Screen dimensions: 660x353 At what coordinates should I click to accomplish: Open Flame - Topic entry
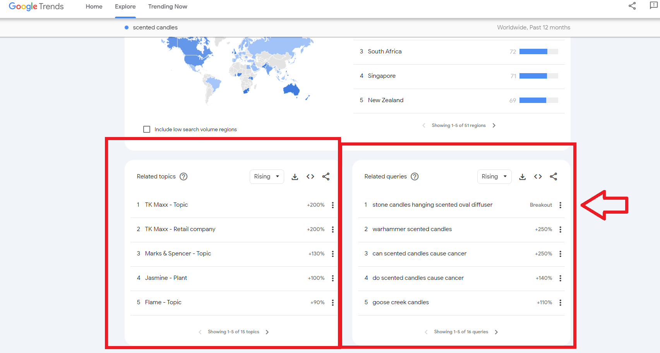pos(163,302)
